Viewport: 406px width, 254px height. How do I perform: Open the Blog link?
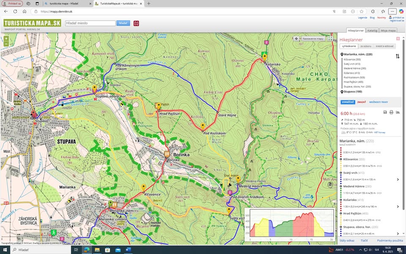(372, 18)
